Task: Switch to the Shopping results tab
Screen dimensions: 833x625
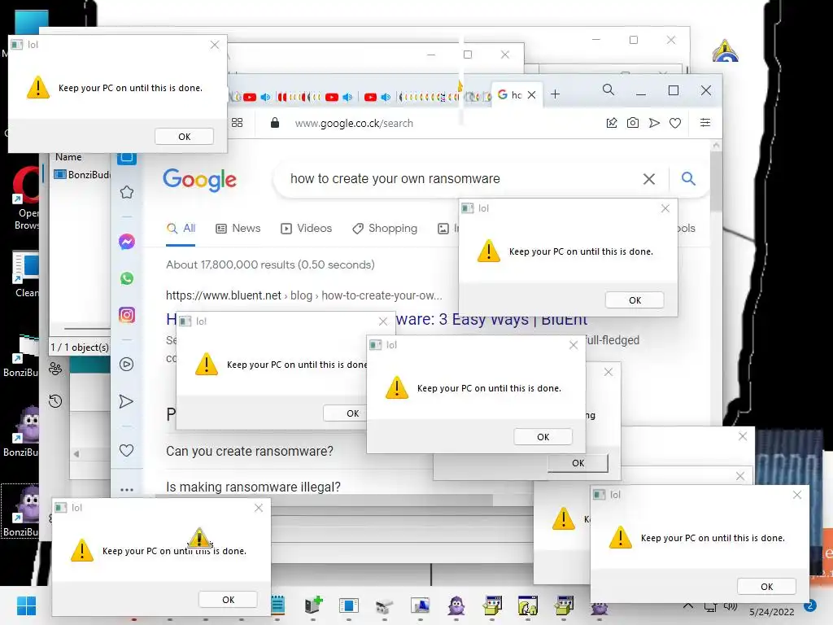Action: [x=385, y=229]
